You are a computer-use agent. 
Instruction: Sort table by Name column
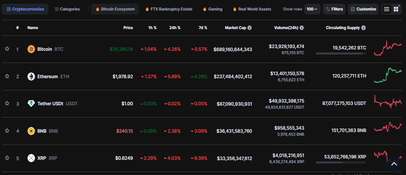33,28
